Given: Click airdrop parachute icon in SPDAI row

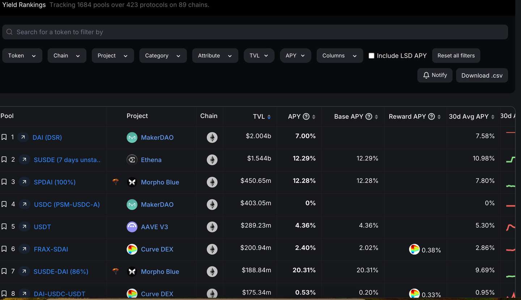Looking at the screenshot, I should [x=115, y=182].
